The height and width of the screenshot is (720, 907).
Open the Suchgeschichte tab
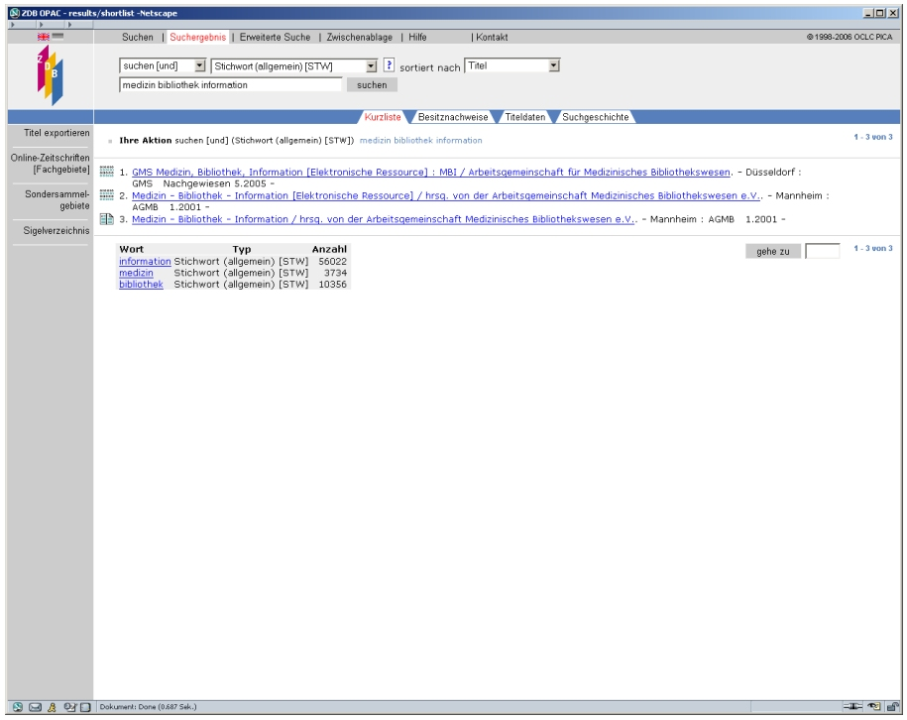click(x=595, y=116)
